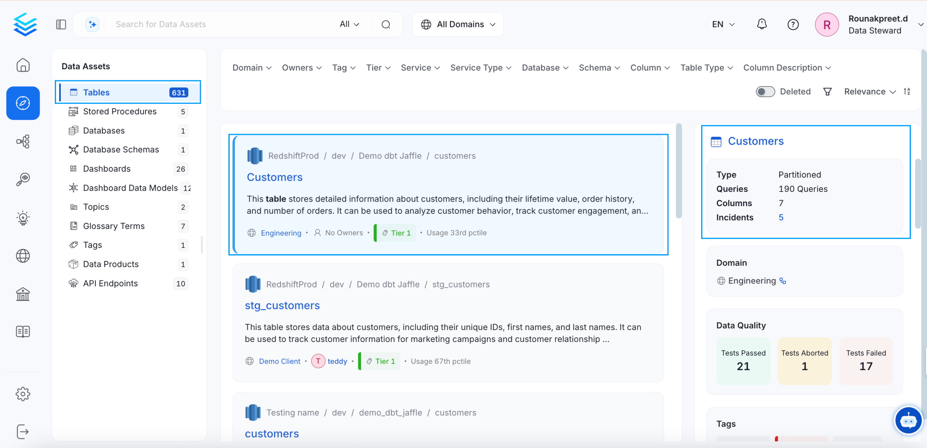Toggle the left sidebar collapse icon
The width and height of the screenshot is (927, 448).
[61, 25]
